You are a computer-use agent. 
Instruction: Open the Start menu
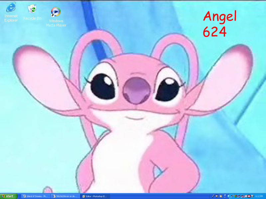[x=8, y=196]
